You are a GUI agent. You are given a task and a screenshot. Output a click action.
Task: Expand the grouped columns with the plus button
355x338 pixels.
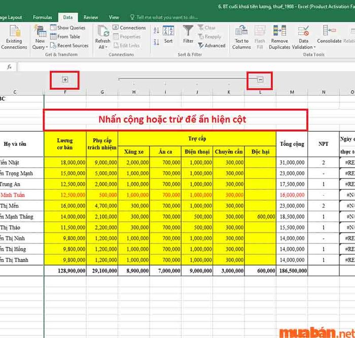(x=65, y=80)
